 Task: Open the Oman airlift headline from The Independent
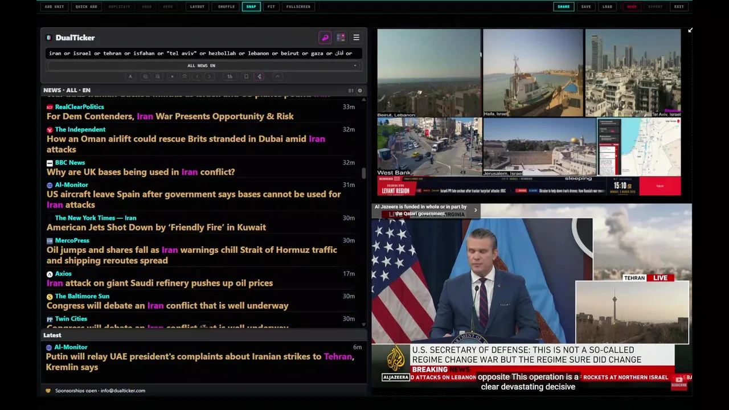click(x=186, y=144)
